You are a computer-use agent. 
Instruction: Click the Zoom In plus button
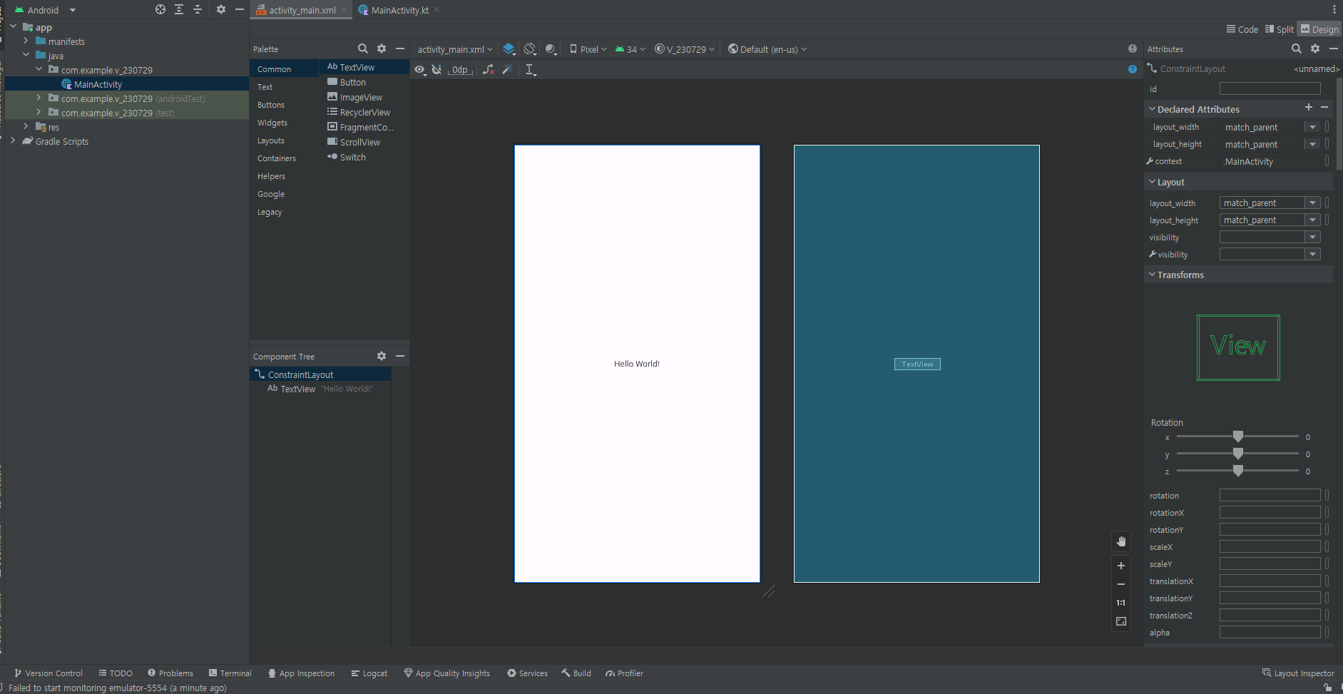click(x=1120, y=566)
